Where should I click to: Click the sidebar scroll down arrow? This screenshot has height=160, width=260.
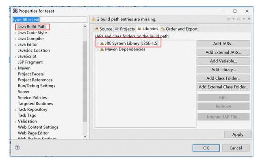point(85,137)
